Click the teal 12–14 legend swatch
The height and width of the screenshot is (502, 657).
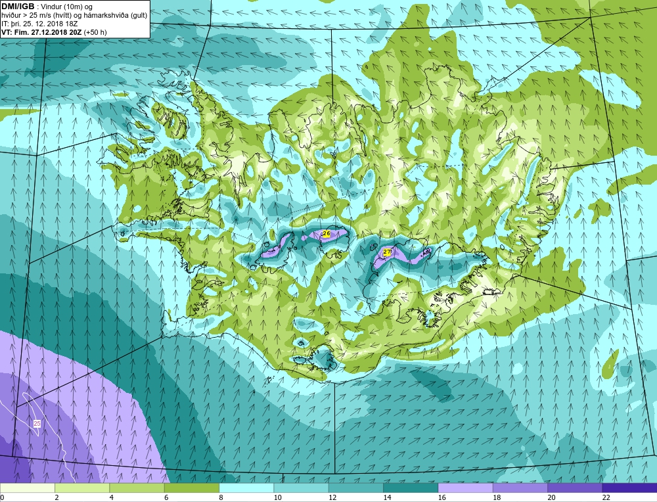pyautogui.click(x=355, y=488)
